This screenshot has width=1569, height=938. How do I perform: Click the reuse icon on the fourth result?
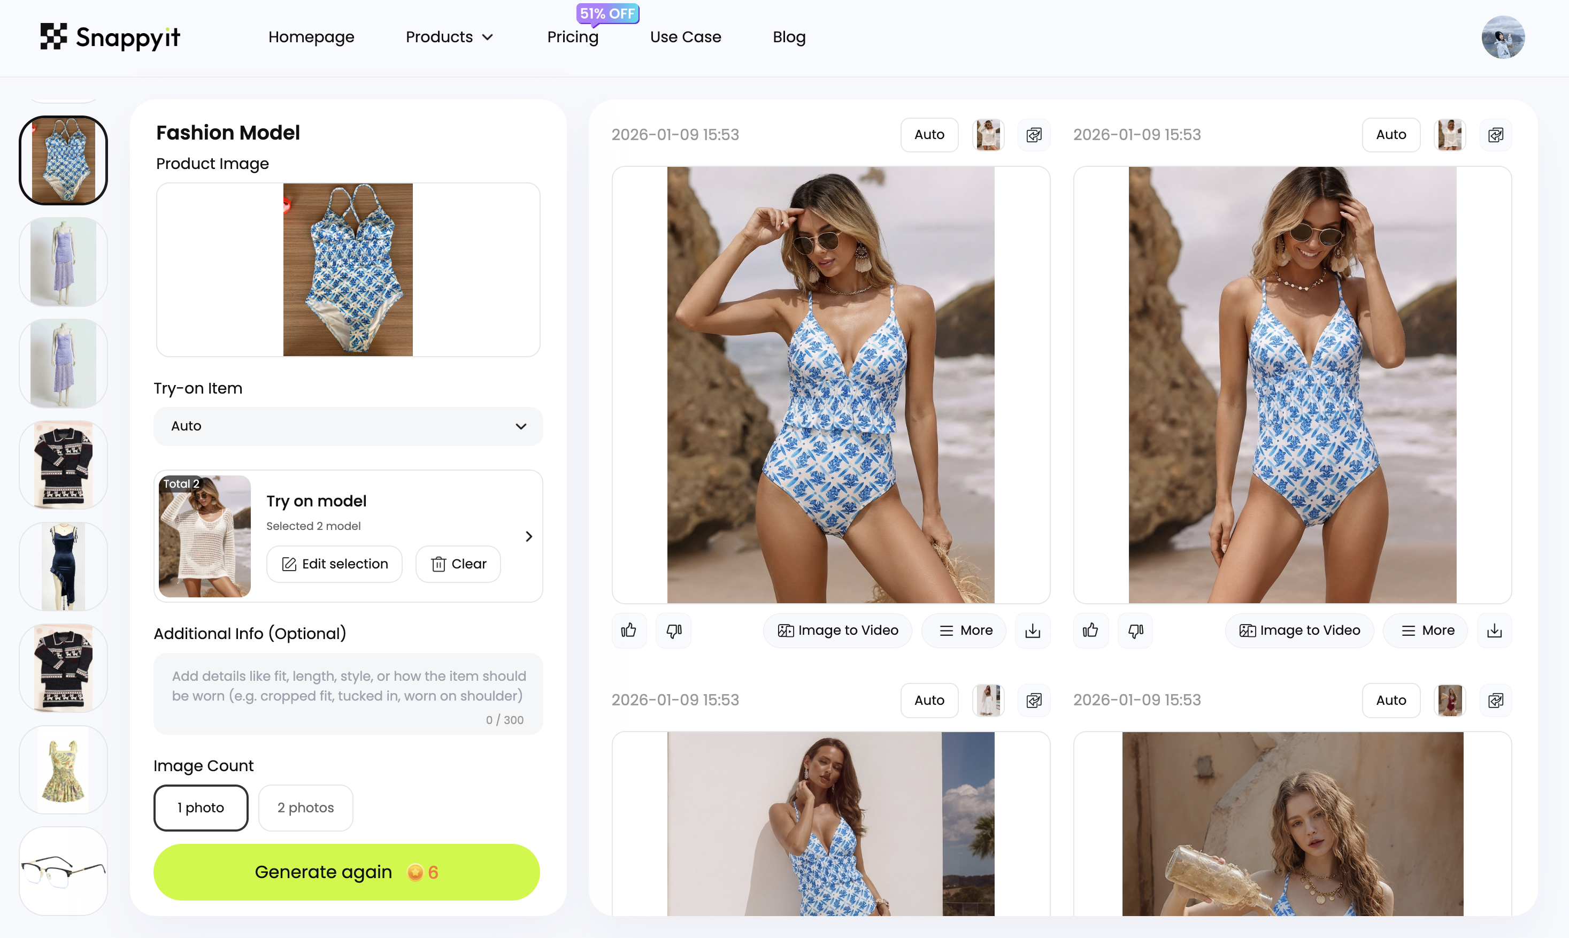point(1496,701)
